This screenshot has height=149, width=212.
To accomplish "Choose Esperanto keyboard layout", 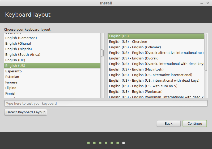I will (x=52, y=71).
